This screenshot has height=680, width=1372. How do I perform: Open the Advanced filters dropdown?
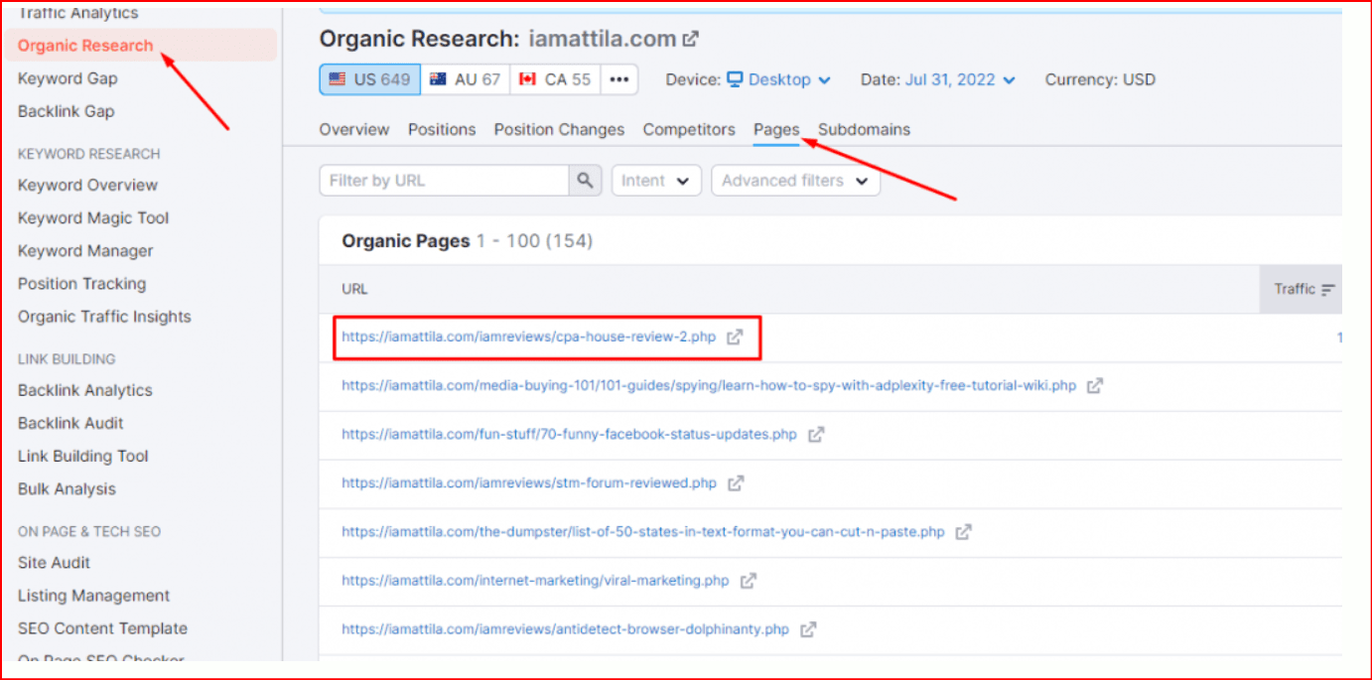pyautogui.click(x=794, y=181)
